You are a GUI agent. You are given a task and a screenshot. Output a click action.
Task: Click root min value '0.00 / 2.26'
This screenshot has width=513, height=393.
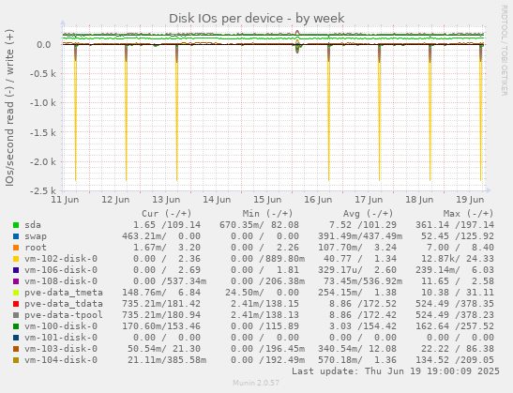click(x=264, y=248)
